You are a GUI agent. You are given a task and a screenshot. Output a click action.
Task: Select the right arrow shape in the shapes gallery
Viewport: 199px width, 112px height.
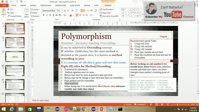click(x=132, y=12)
